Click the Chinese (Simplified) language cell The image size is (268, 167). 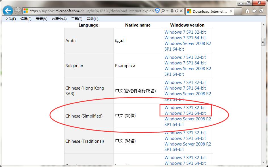(89, 116)
